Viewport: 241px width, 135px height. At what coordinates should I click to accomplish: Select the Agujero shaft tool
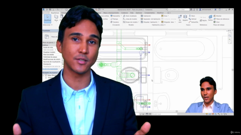(x=185, y=18)
